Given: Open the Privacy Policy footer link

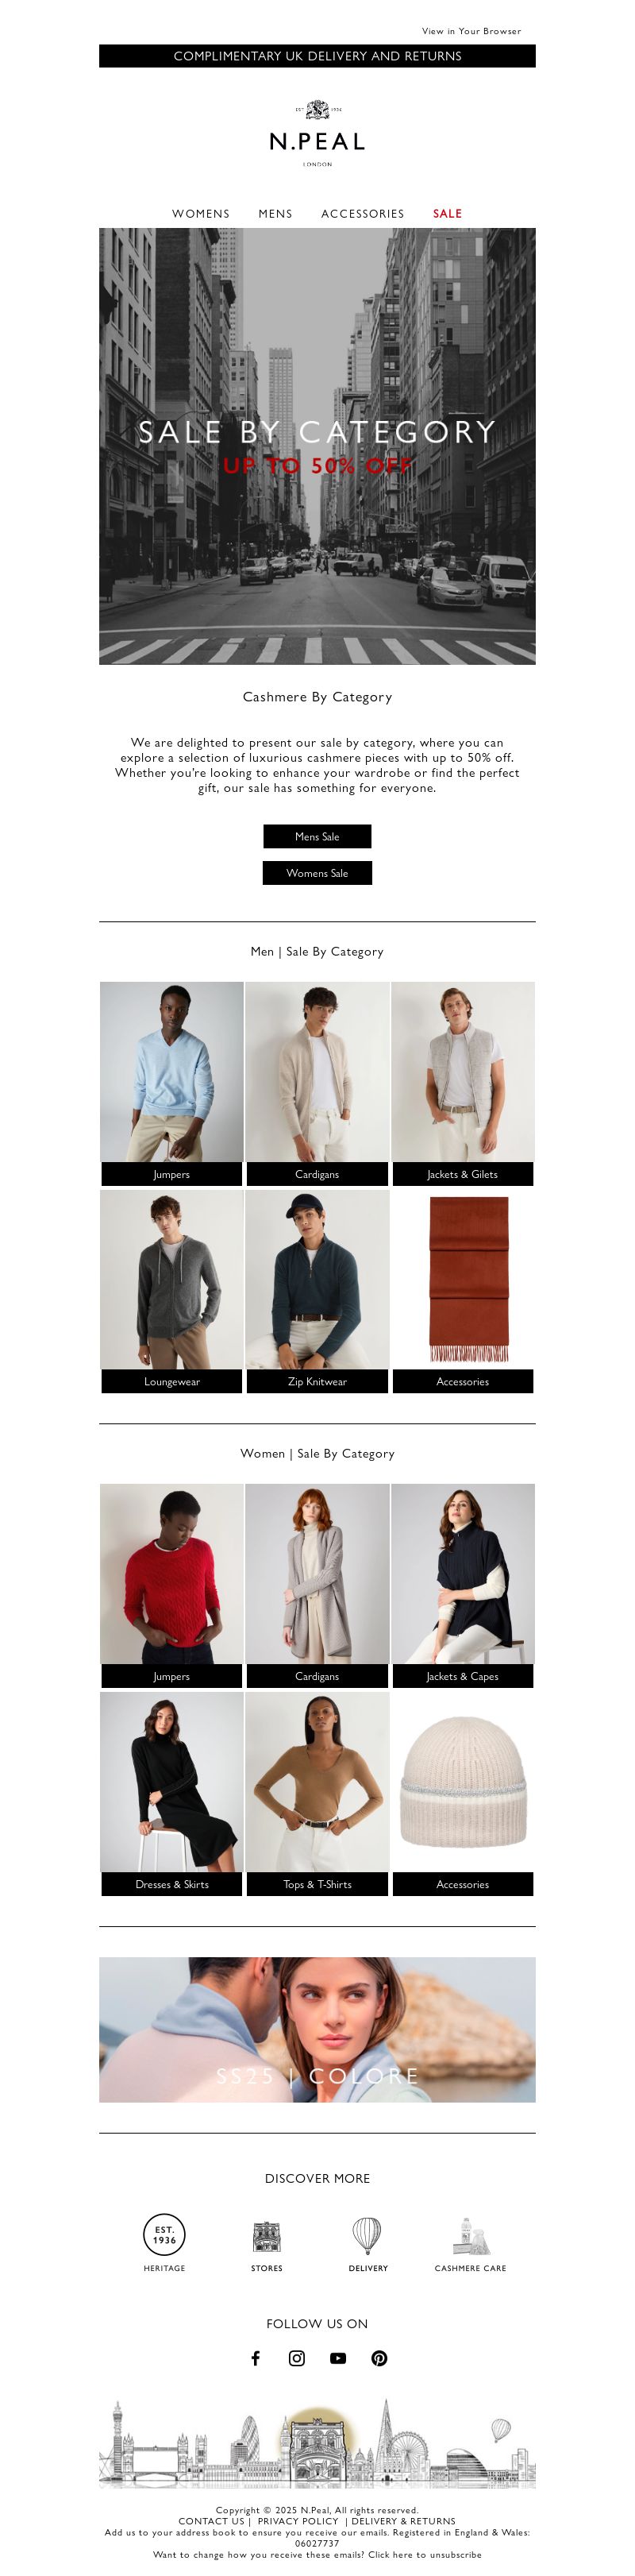Looking at the screenshot, I should 298,2521.
